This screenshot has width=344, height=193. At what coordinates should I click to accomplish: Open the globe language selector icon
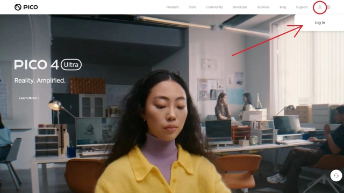(328, 7)
